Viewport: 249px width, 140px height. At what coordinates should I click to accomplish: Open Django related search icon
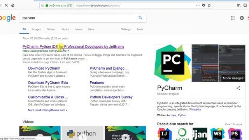pyautogui.click(x=200, y=134)
